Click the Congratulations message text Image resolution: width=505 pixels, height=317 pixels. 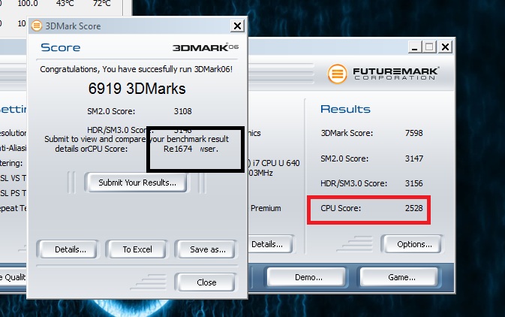[136, 69]
